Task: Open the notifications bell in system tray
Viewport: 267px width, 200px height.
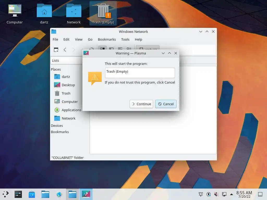Action: click(x=201, y=194)
